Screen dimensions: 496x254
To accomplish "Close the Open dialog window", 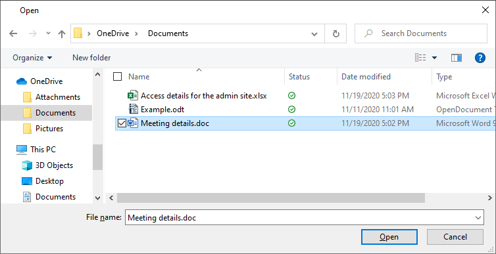I will click(x=485, y=11).
